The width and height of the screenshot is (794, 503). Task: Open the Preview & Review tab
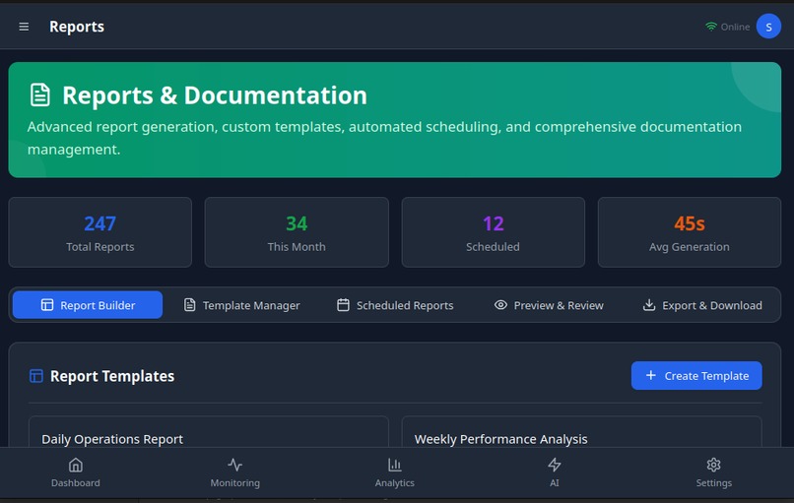click(549, 305)
